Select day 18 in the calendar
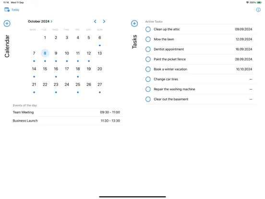The width and height of the screenshot is (265, 199). (78, 69)
